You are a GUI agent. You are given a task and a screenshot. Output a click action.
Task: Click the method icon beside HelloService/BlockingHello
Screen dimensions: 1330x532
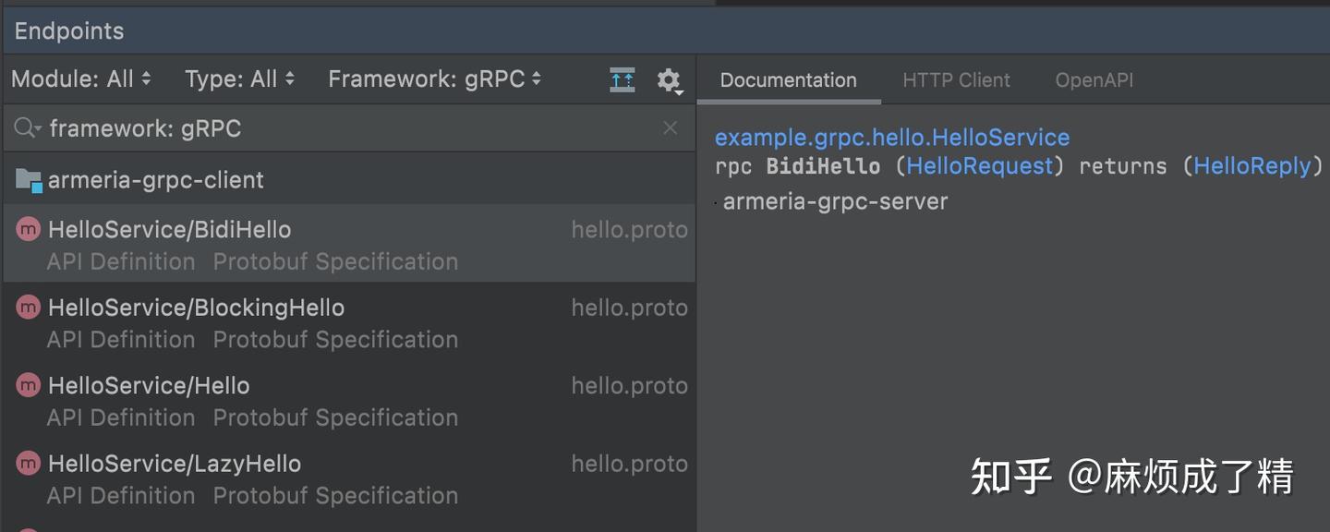[x=29, y=308]
